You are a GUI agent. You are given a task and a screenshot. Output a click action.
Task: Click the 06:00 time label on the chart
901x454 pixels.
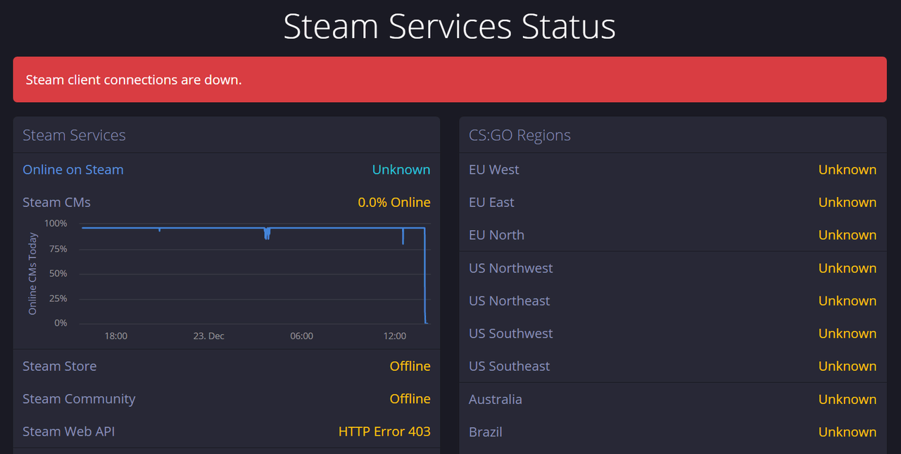pos(301,336)
